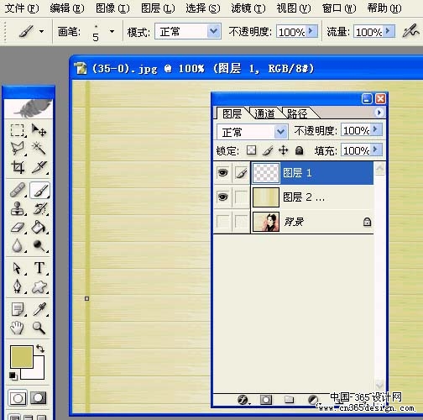Choose the Crop tool
Screen dimensions: 423x420
point(18,167)
